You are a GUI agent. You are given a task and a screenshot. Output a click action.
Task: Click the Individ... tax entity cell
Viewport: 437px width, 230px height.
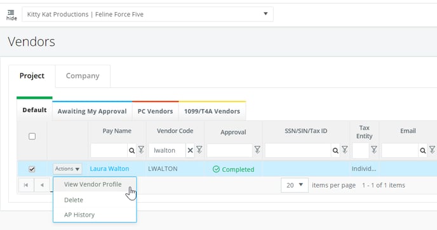coord(364,169)
